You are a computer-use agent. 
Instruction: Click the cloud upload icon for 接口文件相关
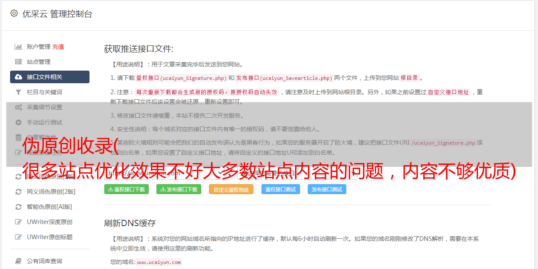[18, 77]
